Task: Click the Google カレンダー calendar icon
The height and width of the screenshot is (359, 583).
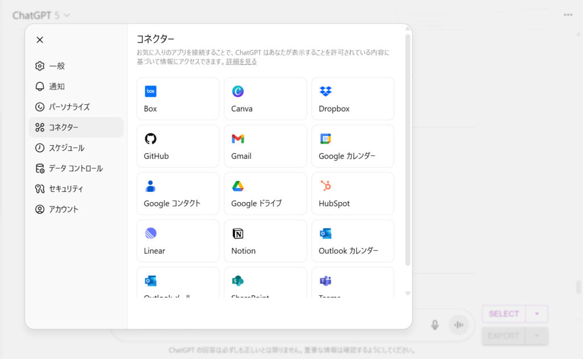Action: (325, 139)
